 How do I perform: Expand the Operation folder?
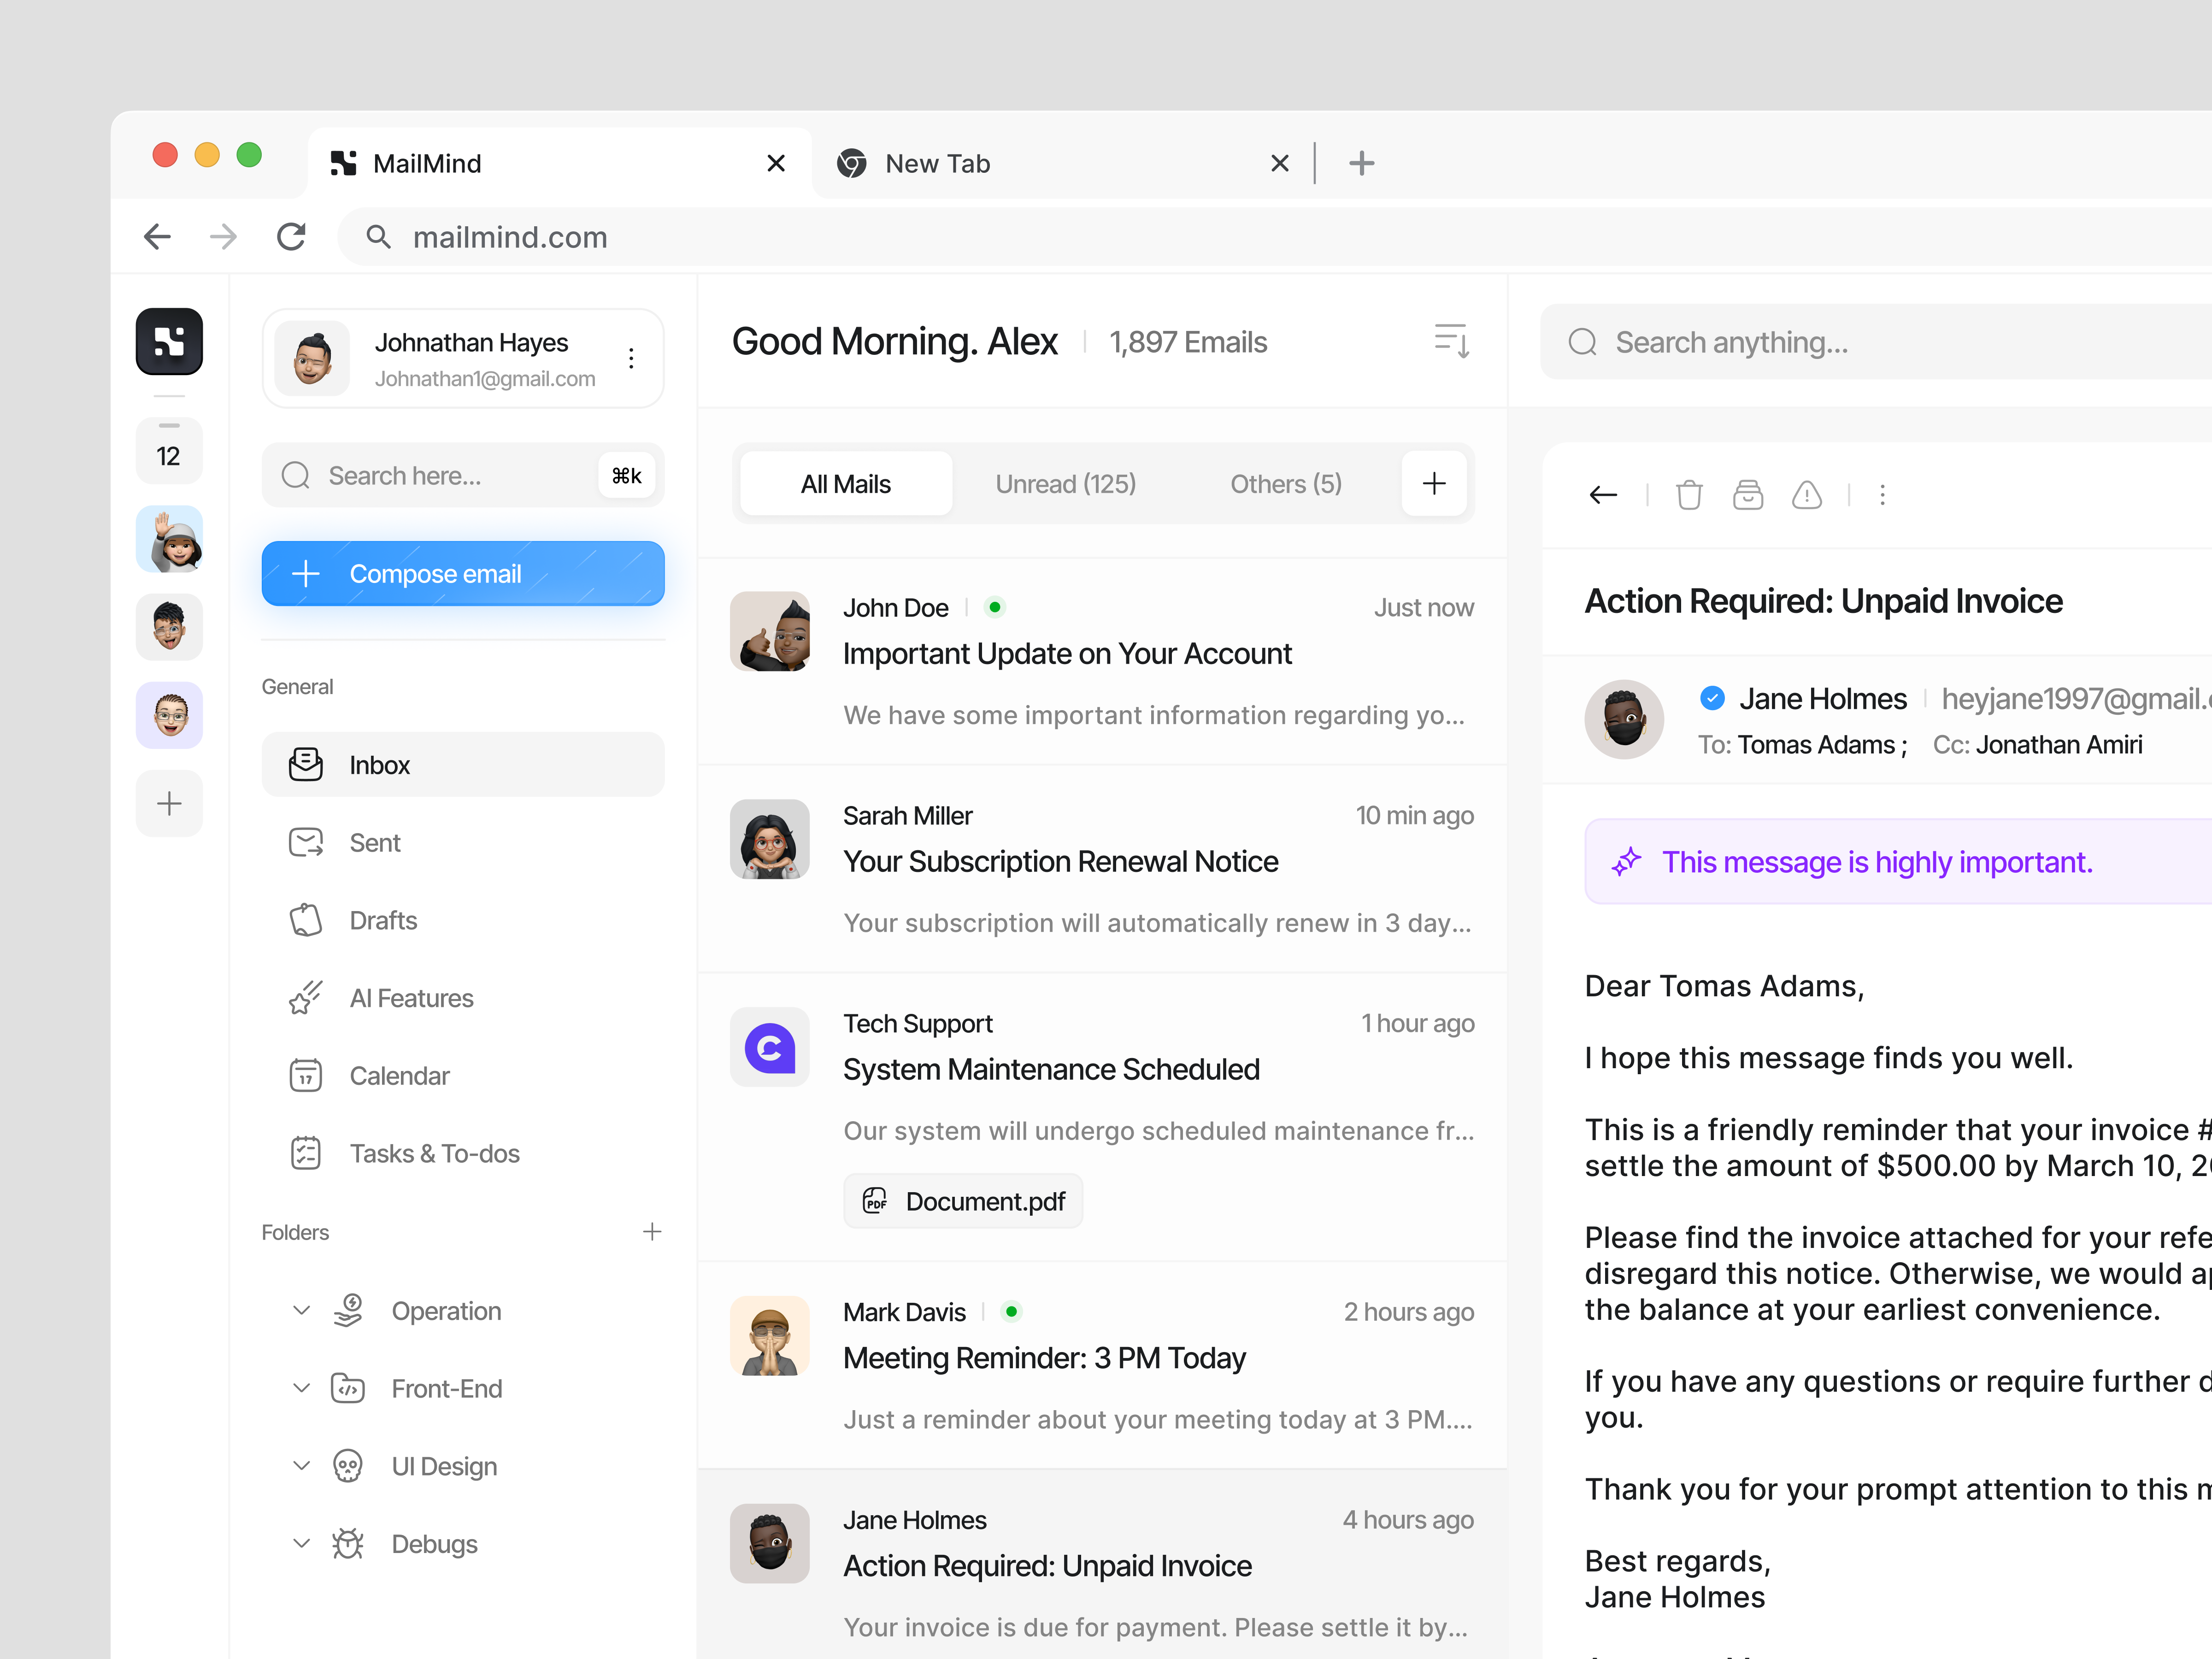302,1310
